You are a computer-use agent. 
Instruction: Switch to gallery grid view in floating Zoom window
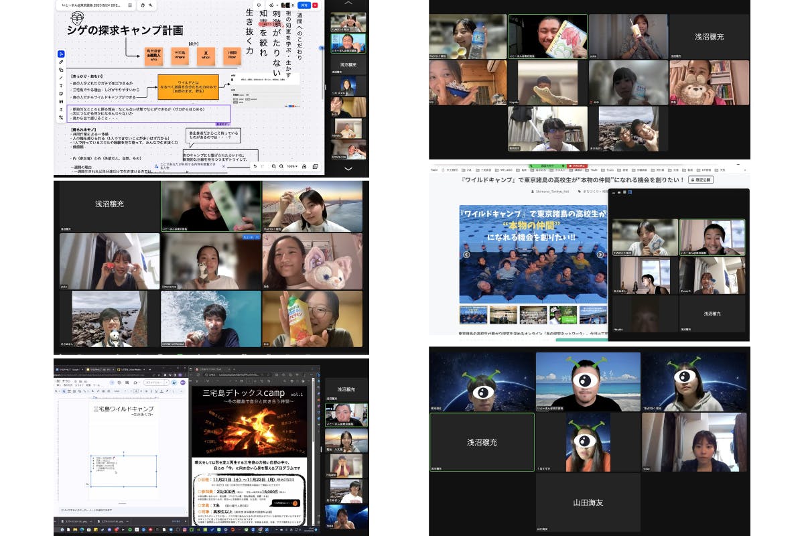point(630,192)
